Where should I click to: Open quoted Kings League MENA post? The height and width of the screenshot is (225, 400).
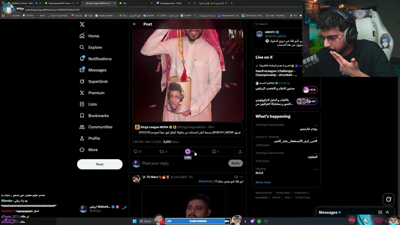[x=188, y=130]
